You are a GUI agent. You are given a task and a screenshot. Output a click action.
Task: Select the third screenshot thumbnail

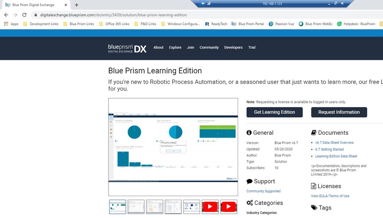(x=155, y=207)
